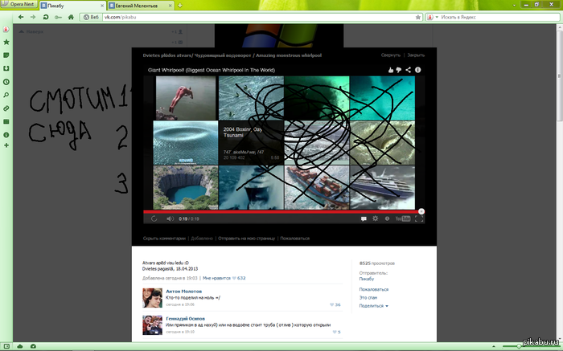563x351 pixels.
Task: Click the share icon on video header
Action: (x=409, y=71)
